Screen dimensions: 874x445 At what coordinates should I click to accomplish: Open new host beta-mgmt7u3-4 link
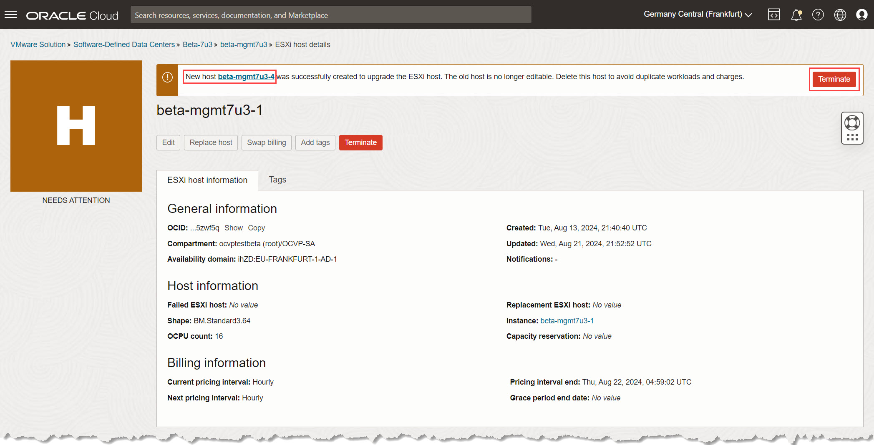[x=246, y=77]
